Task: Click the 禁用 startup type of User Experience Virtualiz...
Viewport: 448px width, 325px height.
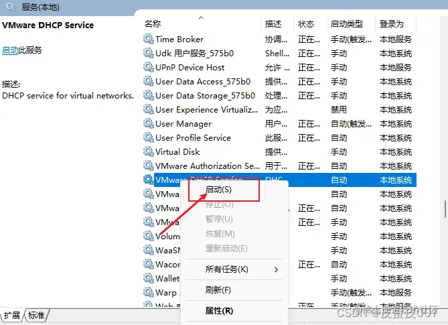Action: click(339, 110)
